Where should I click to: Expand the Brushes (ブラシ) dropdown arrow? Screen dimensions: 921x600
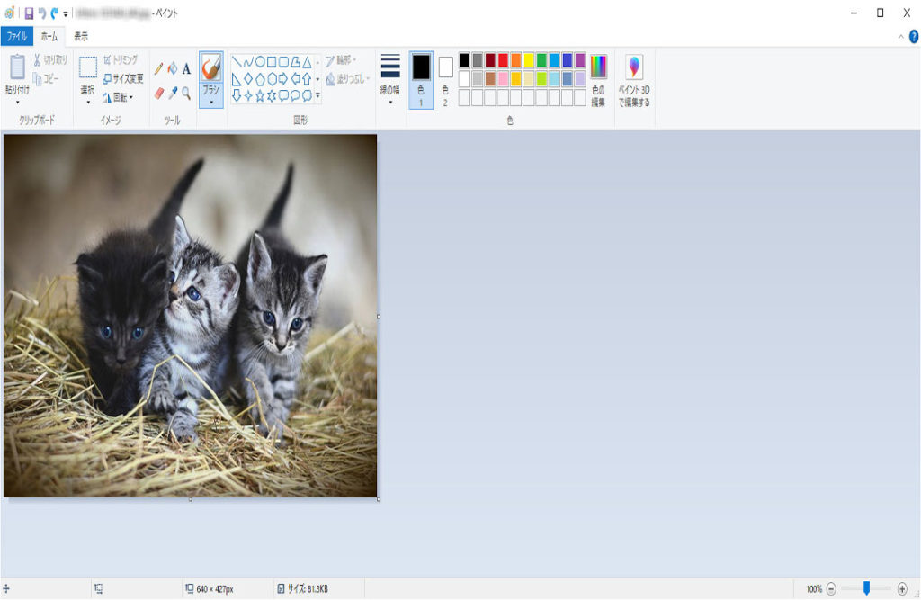[210, 103]
